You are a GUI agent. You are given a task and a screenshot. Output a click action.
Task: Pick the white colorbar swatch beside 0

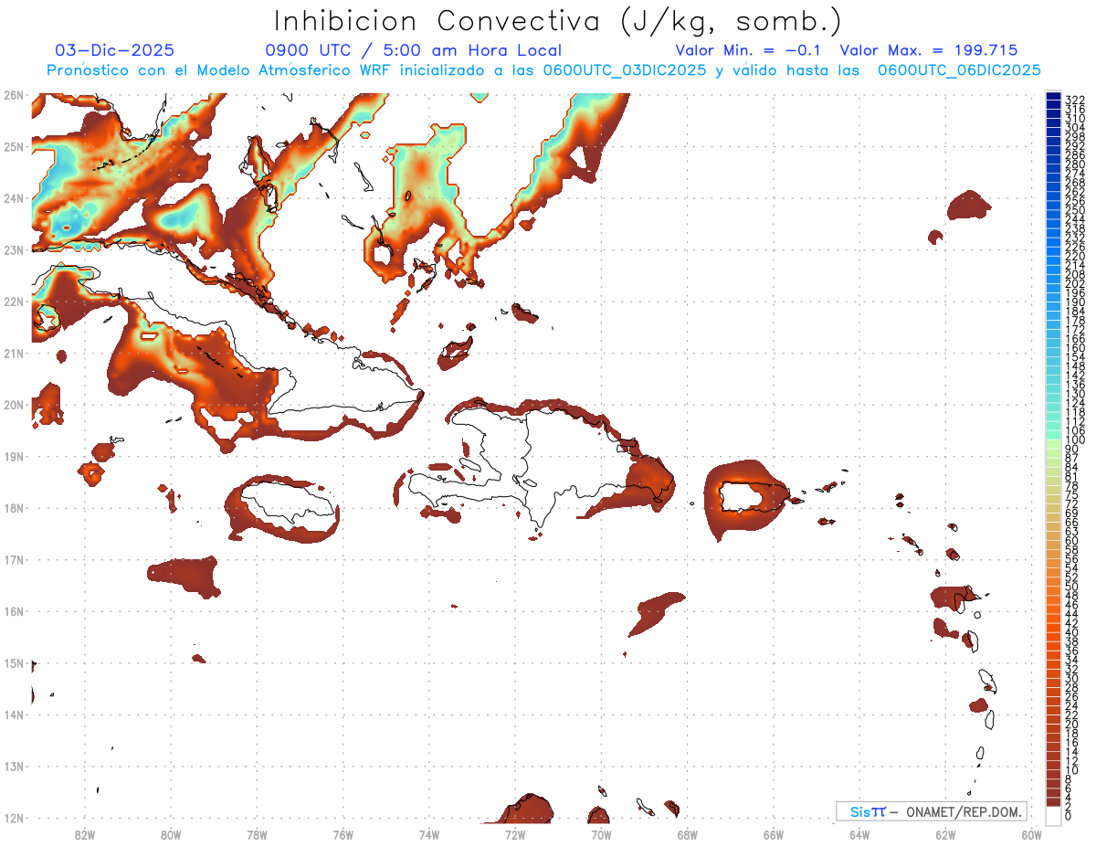point(1053,814)
